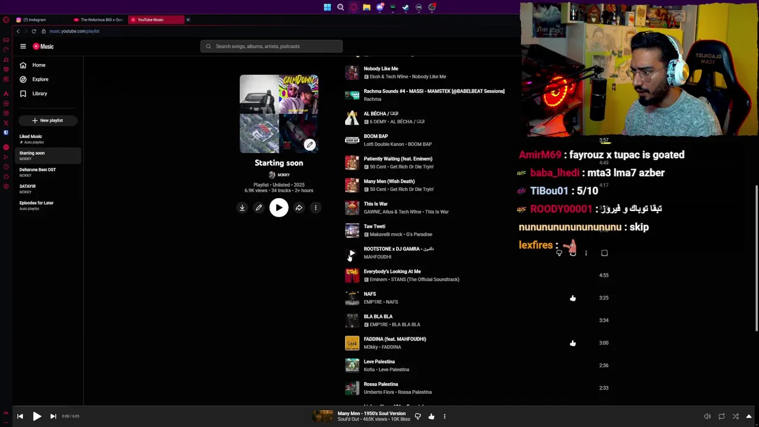Open the 3ATAYIR playlist
This screenshot has width=759, height=427.
coord(49,189)
